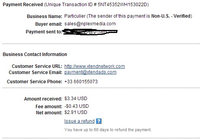
Task: Select the Payment Received heading
Action: point(23,5)
